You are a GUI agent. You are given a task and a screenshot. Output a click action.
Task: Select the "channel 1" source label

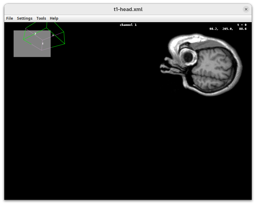click(128, 25)
